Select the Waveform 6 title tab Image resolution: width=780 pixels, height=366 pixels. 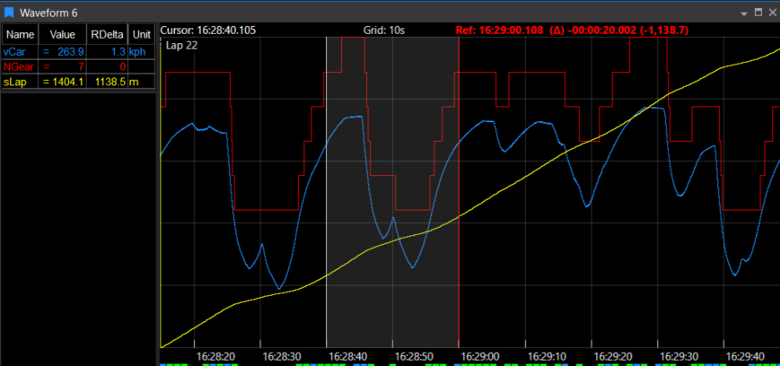[45, 12]
